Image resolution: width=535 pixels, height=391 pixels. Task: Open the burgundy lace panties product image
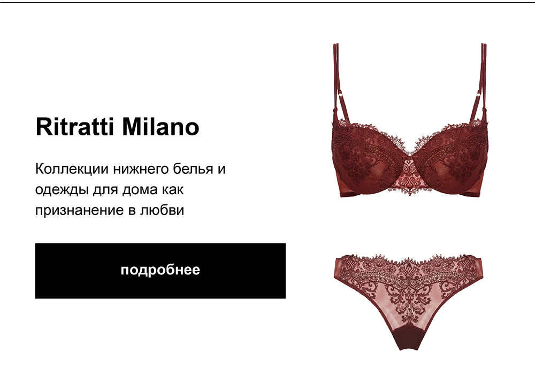pyautogui.click(x=409, y=302)
